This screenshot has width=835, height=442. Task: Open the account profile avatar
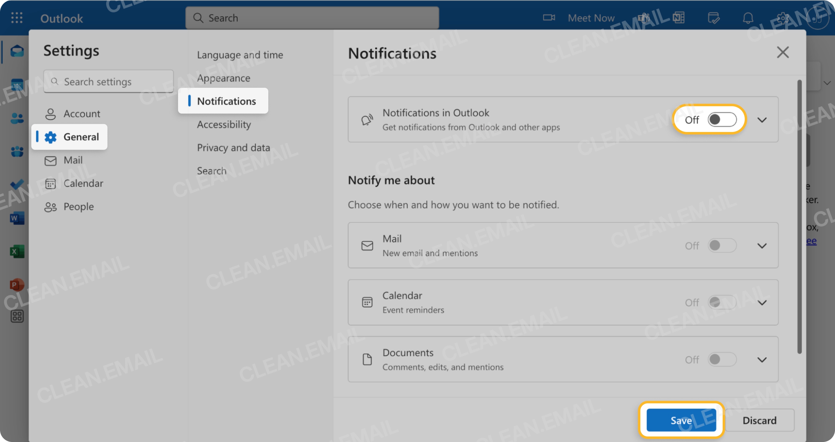coord(817,18)
